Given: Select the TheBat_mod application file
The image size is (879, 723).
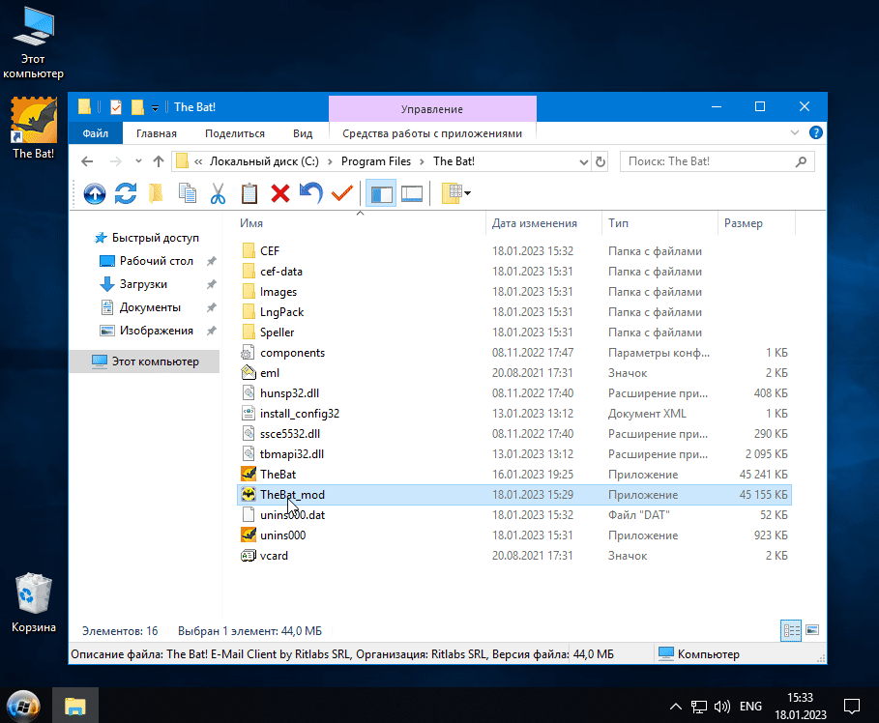Looking at the screenshot, I should tap(514, 495).
